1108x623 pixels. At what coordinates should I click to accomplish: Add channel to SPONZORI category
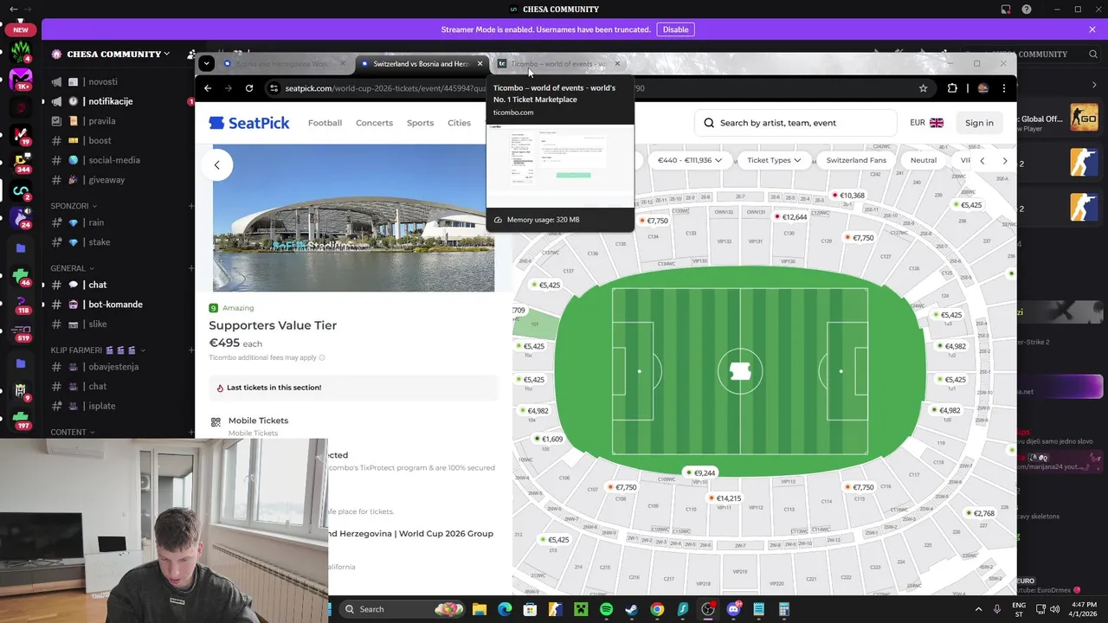coord(191,206)
